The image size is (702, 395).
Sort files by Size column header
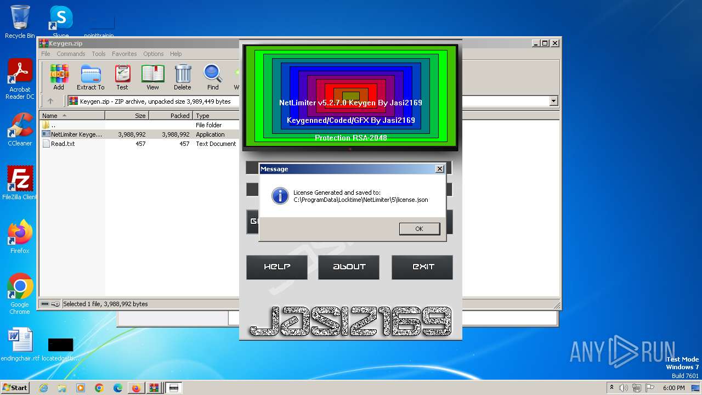127,116
